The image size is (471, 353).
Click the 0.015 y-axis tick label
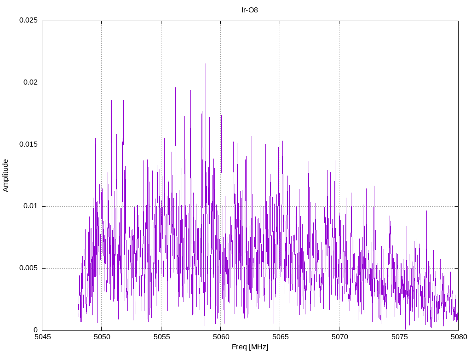29,144
